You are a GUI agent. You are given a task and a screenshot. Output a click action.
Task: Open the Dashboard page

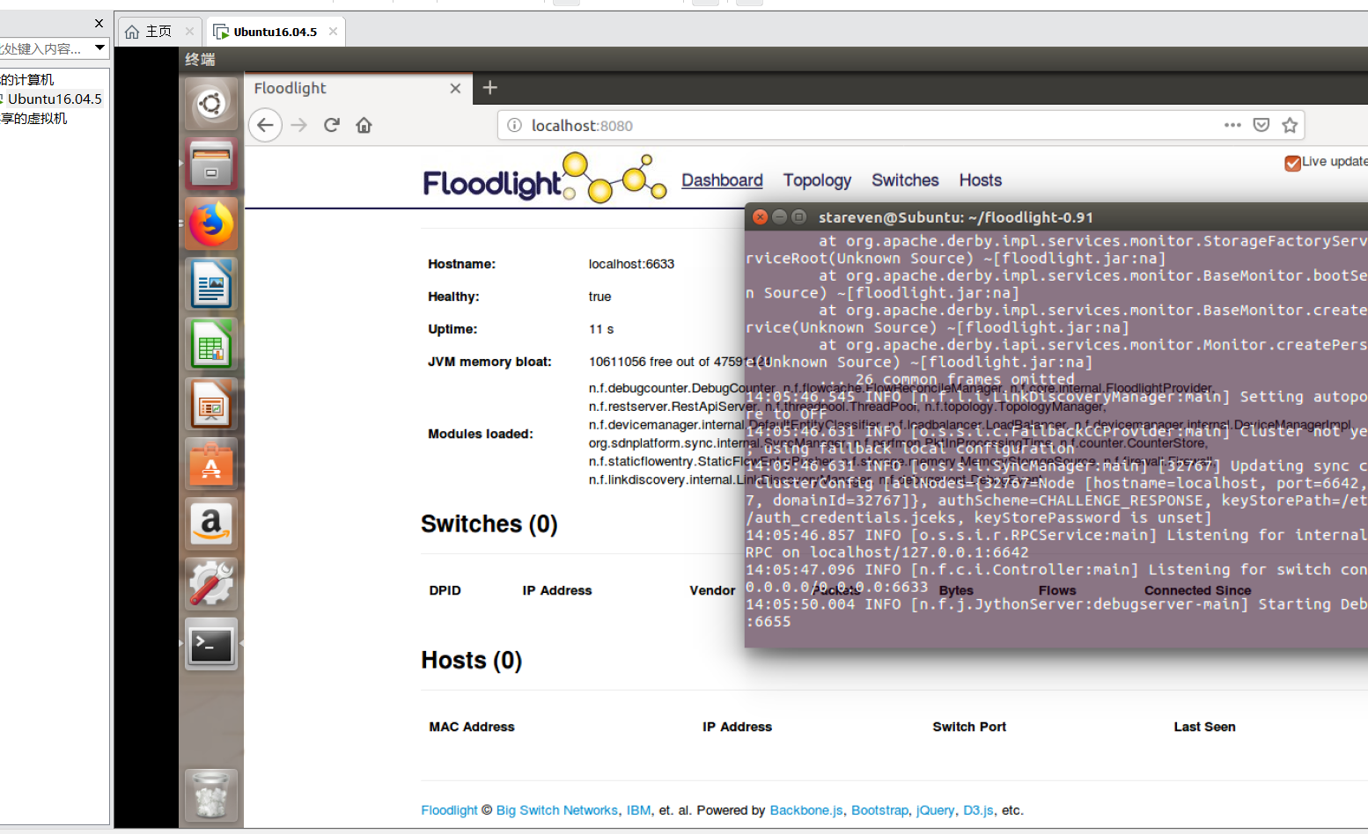click(722, 180)
